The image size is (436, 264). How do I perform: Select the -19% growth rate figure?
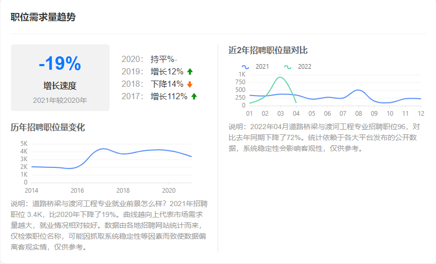pyautogui.click(x=60, y=63)
